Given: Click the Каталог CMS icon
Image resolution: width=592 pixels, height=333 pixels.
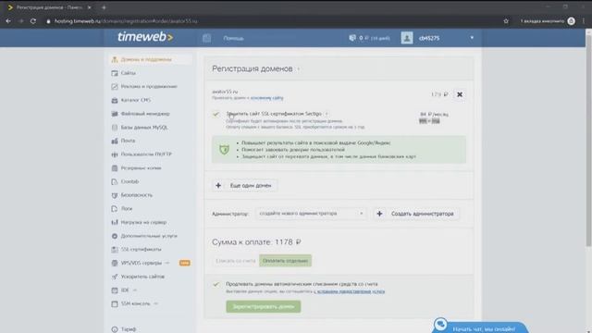Looking at the screenshot, I should (x=115, y=100).
